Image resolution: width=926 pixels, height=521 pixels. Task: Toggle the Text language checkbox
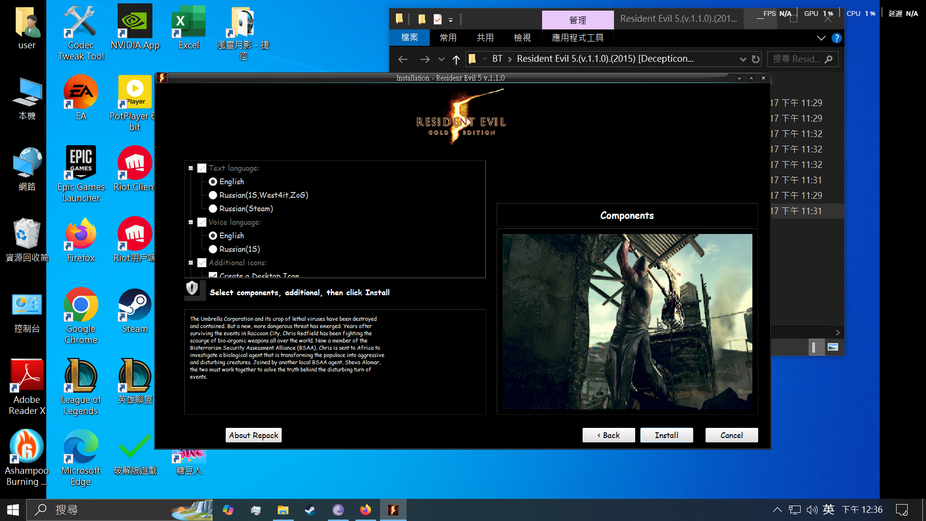[x=202, y=168]
